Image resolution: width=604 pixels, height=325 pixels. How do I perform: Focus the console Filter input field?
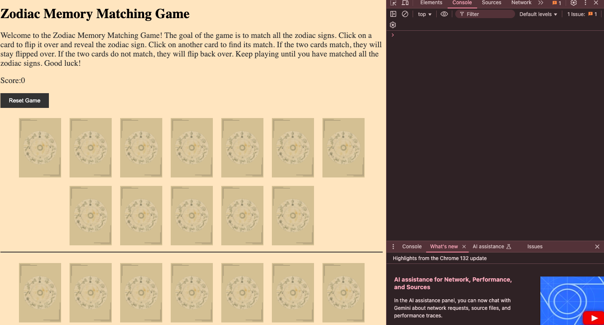[x=485, y=14]
